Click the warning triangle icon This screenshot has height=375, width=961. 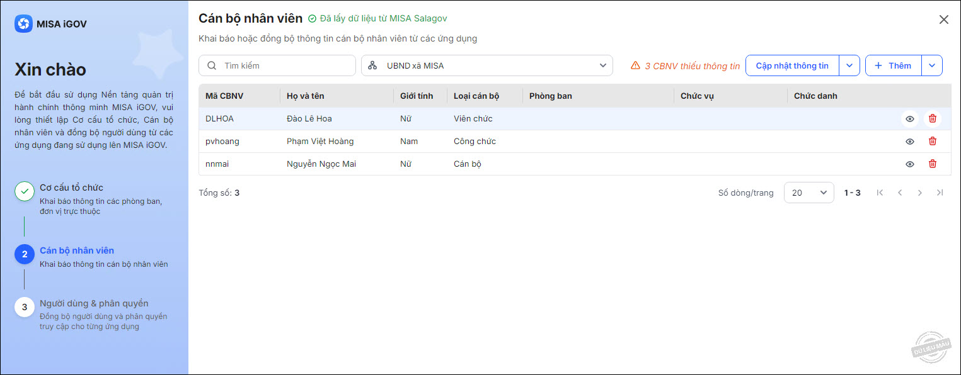pyautogui.click(x=635, y=65)
